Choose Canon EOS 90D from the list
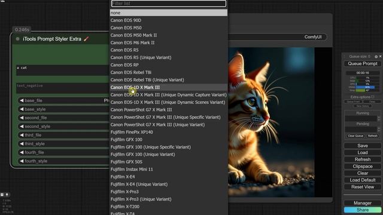This screenshot has height=215, width=383. (x=169, y=20)
